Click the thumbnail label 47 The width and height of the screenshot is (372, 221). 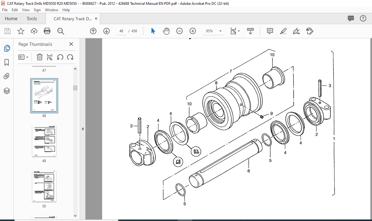point(44,71)
